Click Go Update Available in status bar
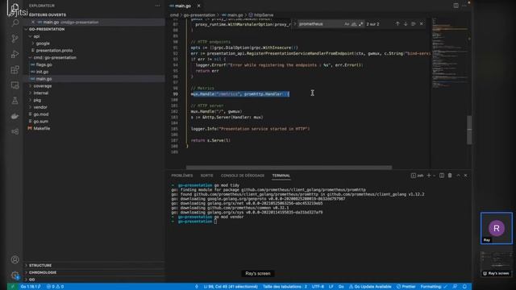516x290 pixels. (x=370, y=287)
